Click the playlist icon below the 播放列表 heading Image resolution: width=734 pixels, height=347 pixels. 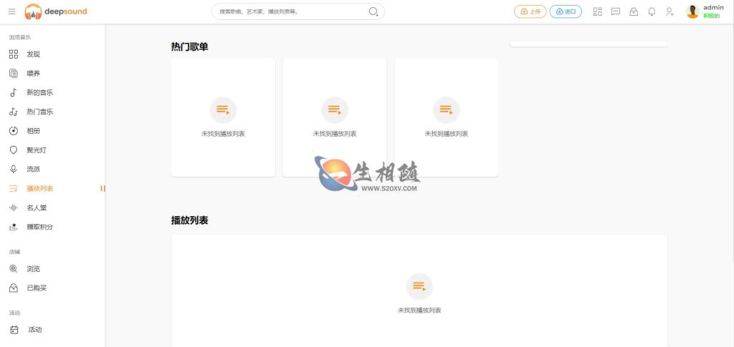point(419,286)
